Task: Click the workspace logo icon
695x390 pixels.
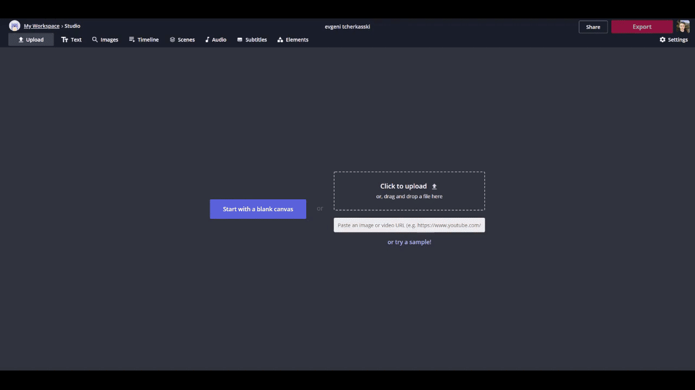Action: coord(15,26)
